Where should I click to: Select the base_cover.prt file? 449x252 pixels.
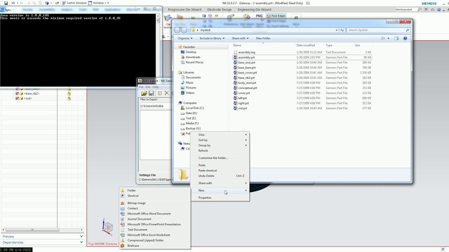(302, 72)
